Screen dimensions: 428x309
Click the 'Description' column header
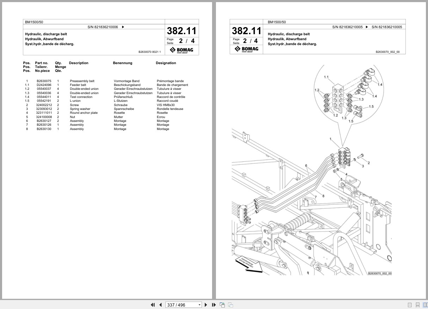coord(79,63)
